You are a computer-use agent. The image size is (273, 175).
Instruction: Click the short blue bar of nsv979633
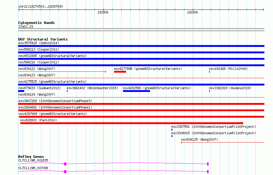pyautogui.click(x=21, y=91)
